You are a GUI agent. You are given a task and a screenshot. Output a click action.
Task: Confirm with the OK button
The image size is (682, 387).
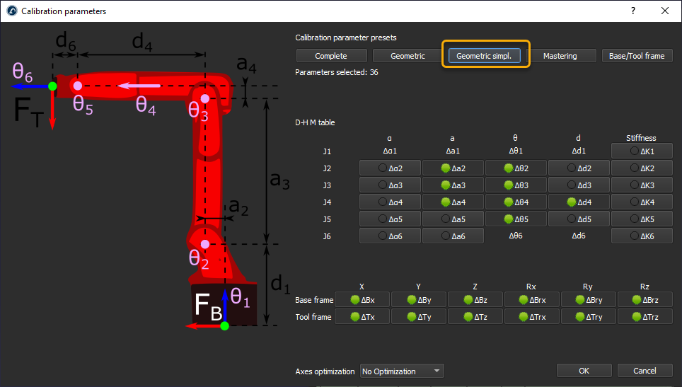584,371
